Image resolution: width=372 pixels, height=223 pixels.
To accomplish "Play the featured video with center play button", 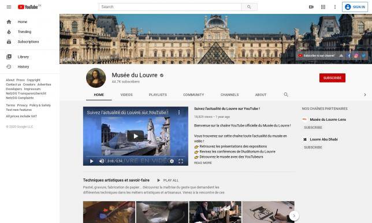I will tap(136, 136).
